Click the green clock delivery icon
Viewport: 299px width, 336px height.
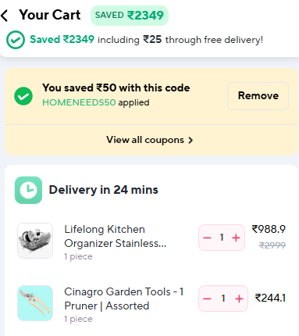[x=28, y=190]
